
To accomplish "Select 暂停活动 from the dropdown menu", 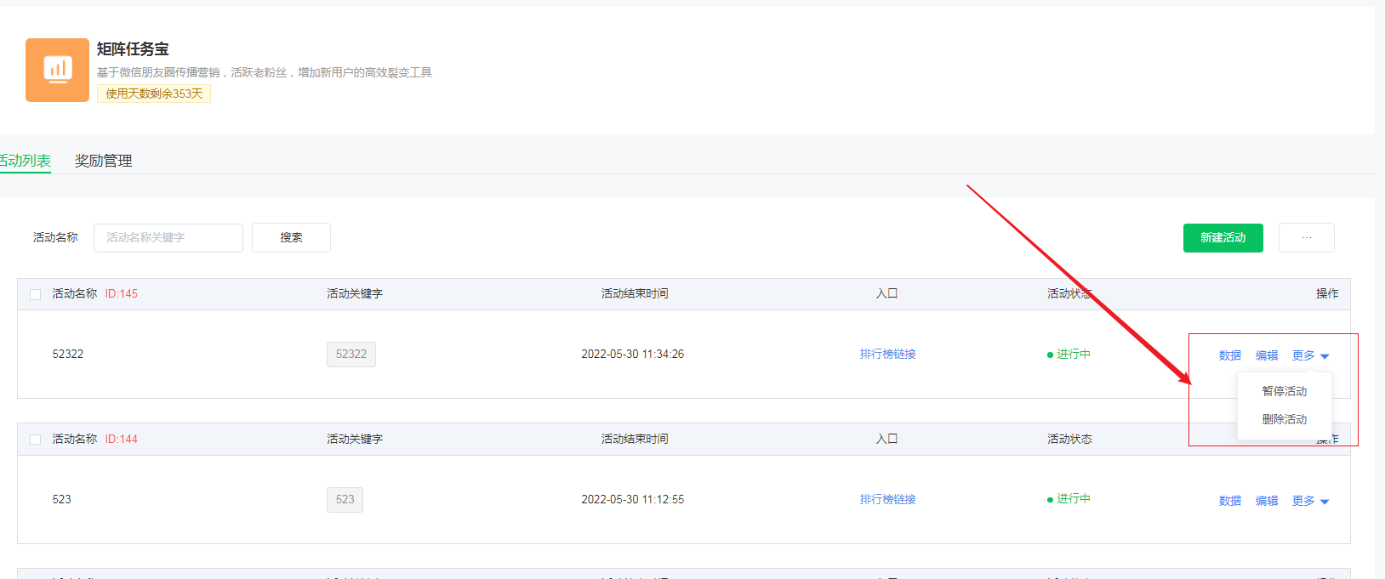I will pyautogui.click(x=1284, y=391).
